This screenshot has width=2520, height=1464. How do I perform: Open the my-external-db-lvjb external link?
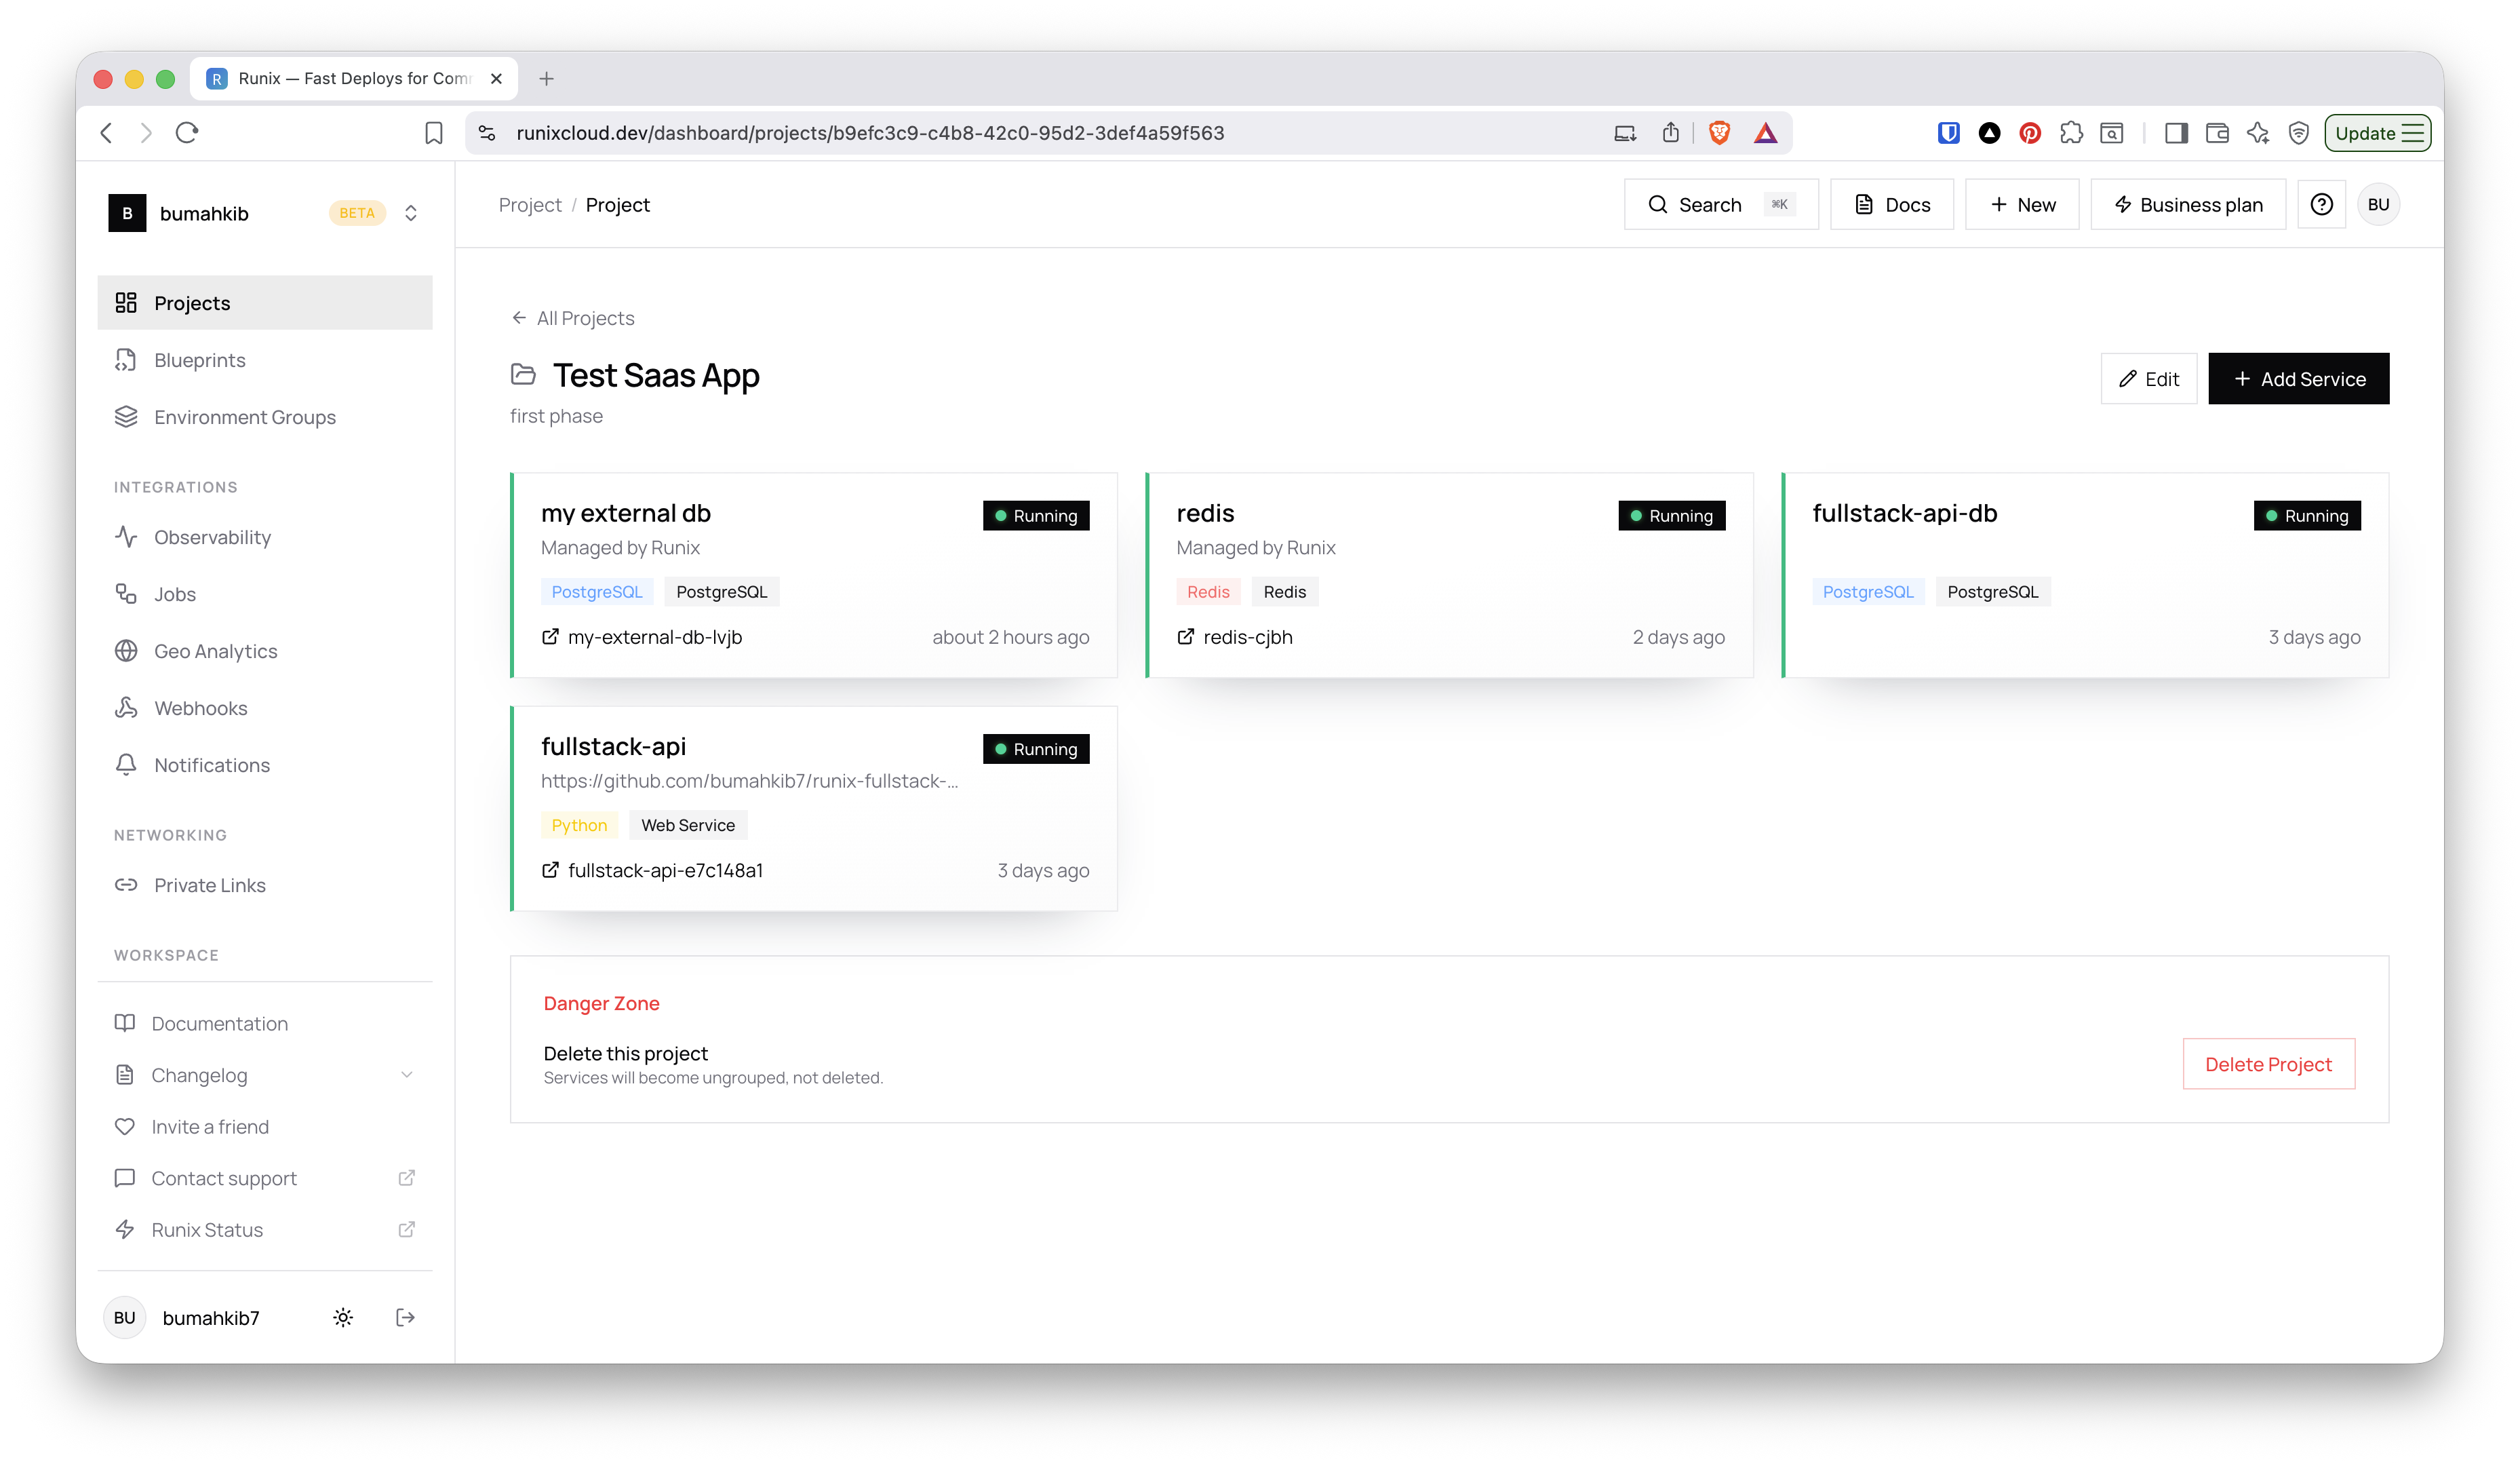point(655,636)
